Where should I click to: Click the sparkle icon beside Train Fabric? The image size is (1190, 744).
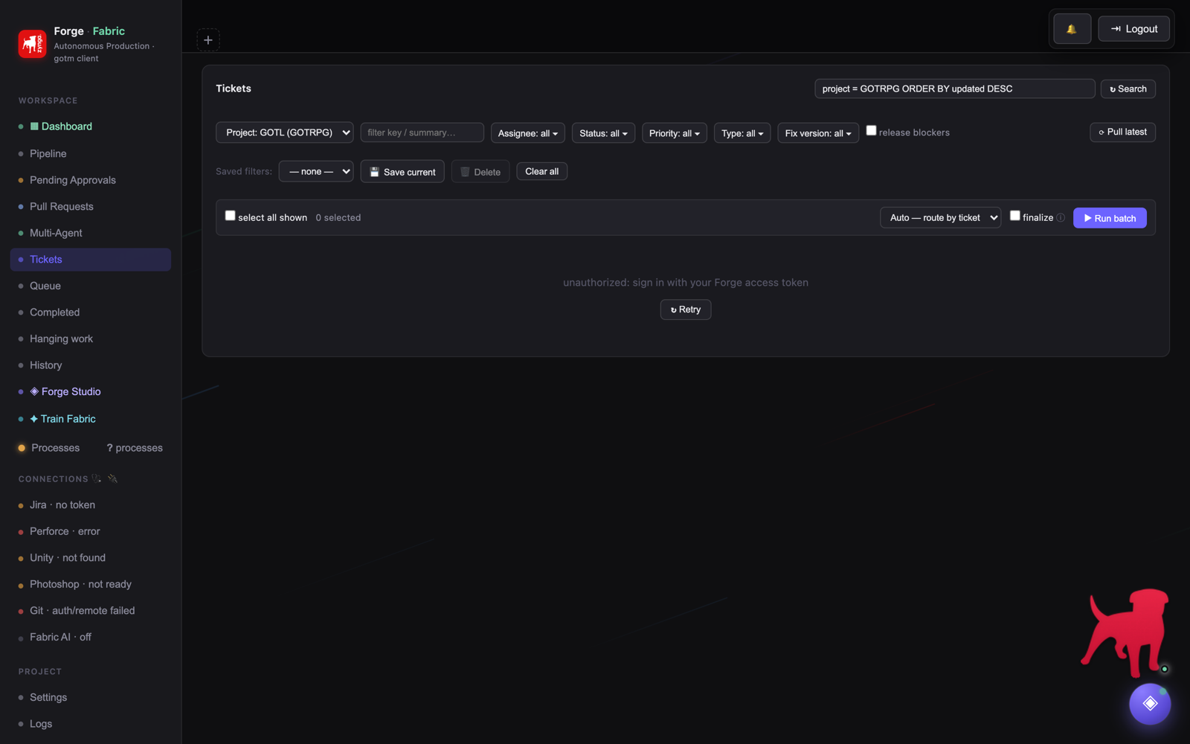(34, 419)
